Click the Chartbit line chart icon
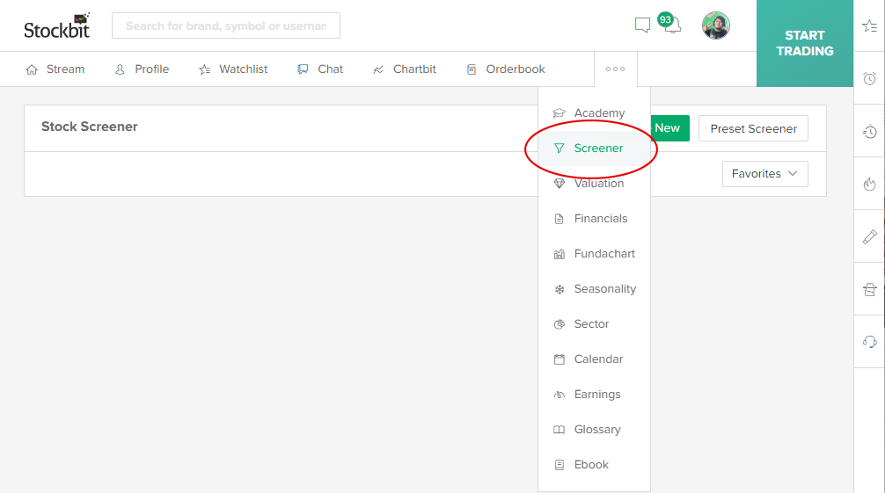Screen dimensions: 885x493 coord(378,69)
